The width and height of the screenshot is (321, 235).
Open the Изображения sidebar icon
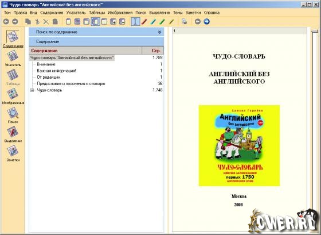click(13, 94)
